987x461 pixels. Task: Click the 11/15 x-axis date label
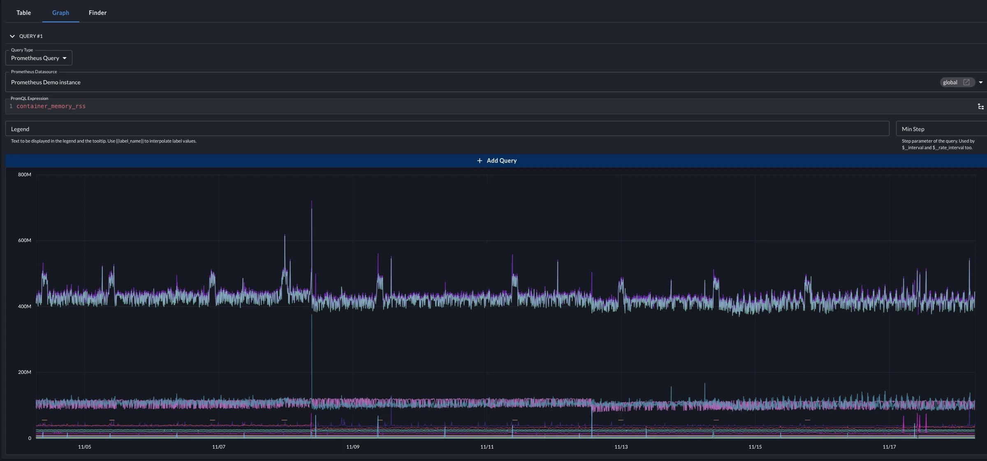pyautogui.click(x=755, y=447)
